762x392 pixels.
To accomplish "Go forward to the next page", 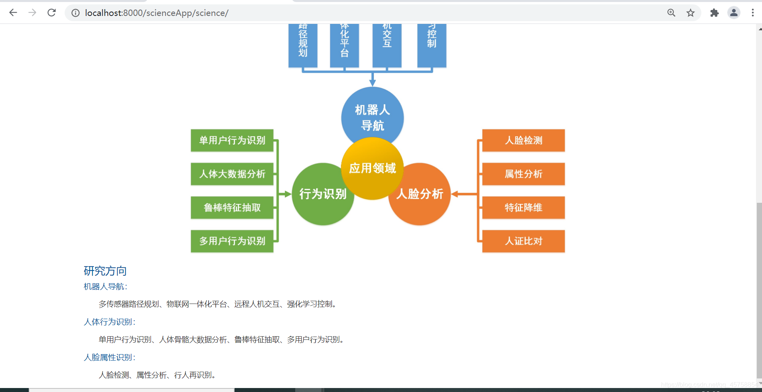I will pyautogui.click(x=32, y=13).
